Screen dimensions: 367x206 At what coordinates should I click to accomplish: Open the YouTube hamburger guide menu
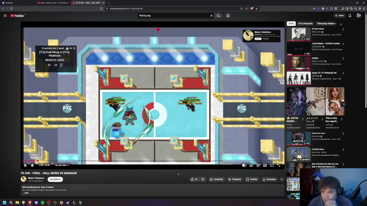[5, 16]
